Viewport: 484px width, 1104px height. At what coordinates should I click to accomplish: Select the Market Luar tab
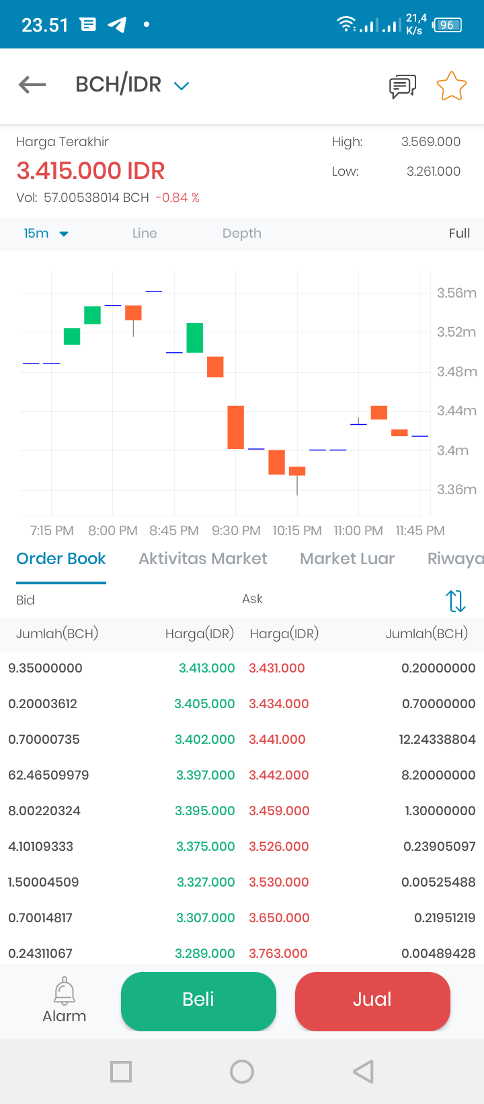[x=348, y=559]
